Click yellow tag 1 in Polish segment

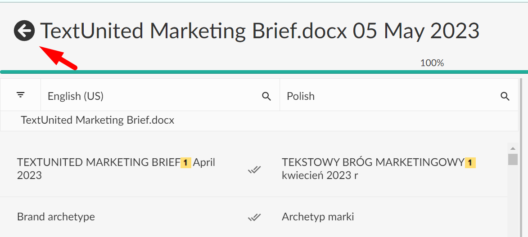(x=470, y=163)
